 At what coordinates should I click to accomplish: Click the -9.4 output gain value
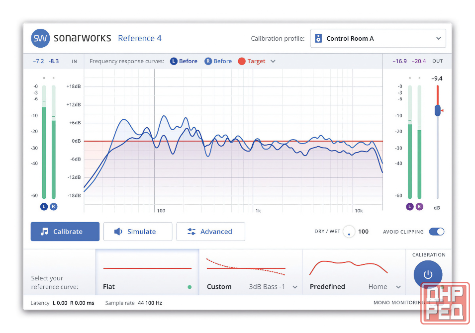point(437,79)
